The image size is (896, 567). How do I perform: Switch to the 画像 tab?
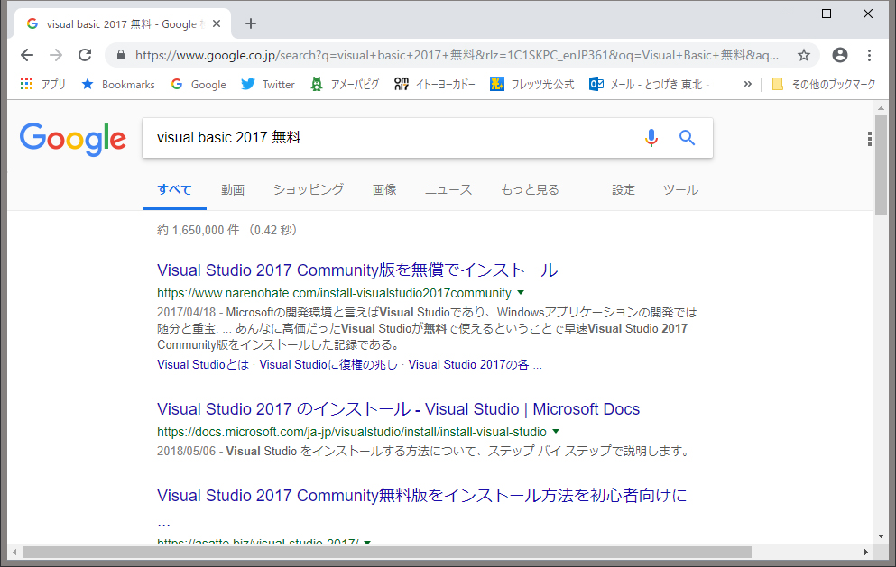point(384,189)
